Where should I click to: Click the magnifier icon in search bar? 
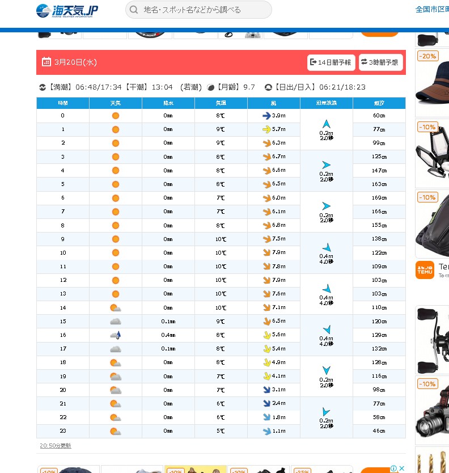[134, 10]
